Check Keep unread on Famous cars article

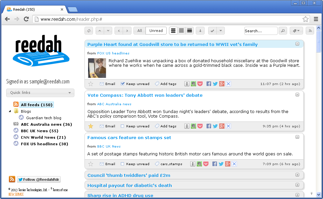(x=122, y=164)
